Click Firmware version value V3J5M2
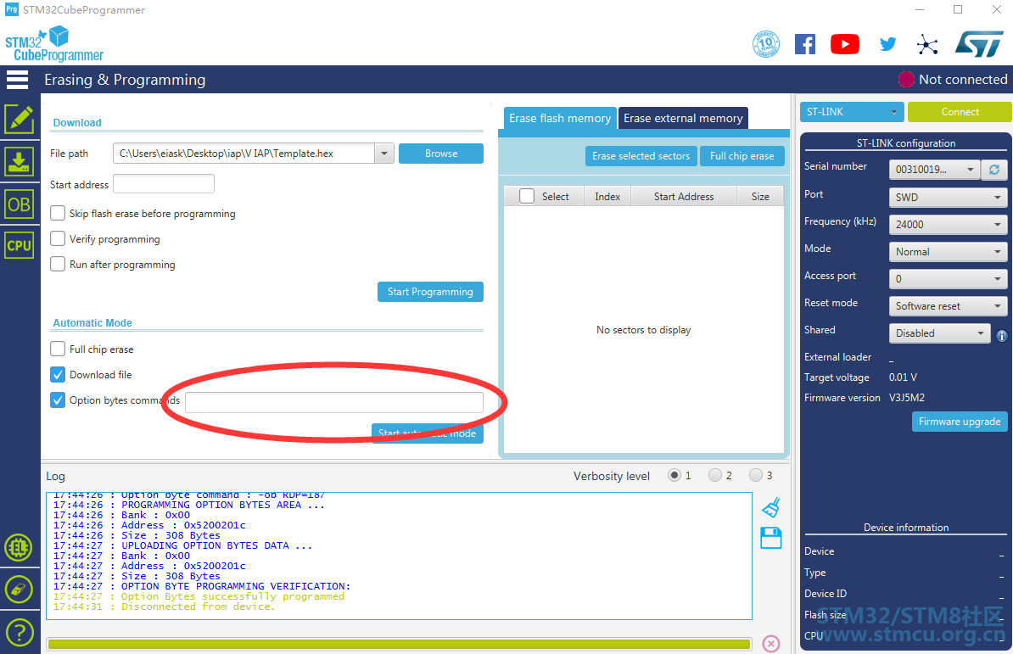Image resolution: width=1013 pixels, height=654 pixels. 906,398
